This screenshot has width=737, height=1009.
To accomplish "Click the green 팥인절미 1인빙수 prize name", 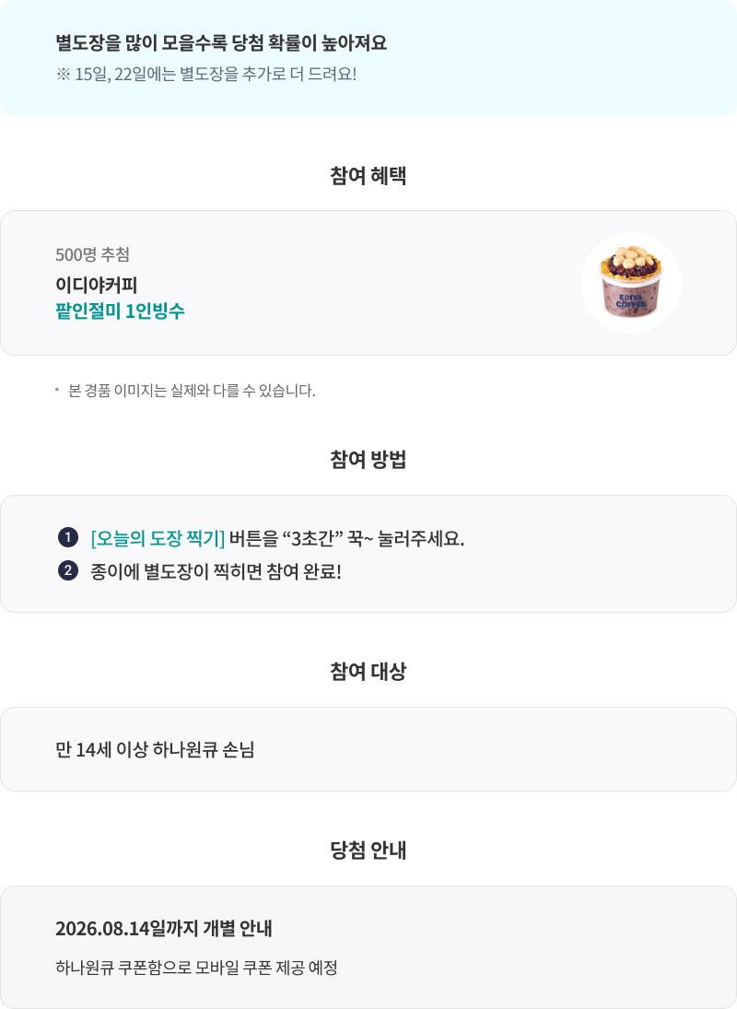I will [x=121, y=311].
